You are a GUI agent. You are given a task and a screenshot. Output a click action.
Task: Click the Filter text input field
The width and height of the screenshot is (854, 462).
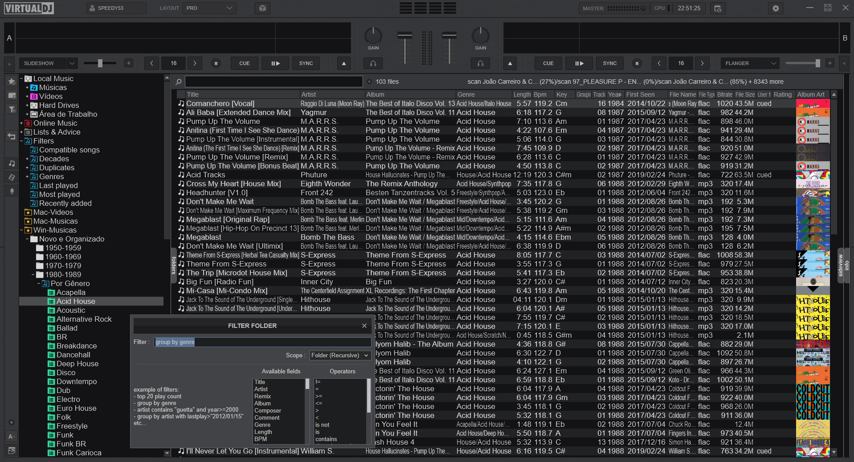coord(262,342)
